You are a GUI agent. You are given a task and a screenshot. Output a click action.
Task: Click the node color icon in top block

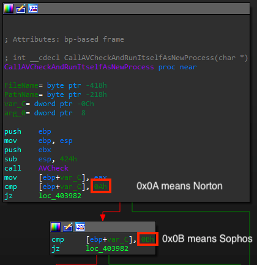(x=9, y=9)
